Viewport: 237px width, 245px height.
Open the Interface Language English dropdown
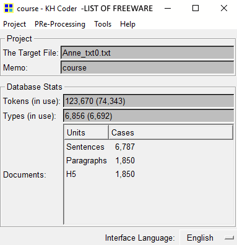208,238
